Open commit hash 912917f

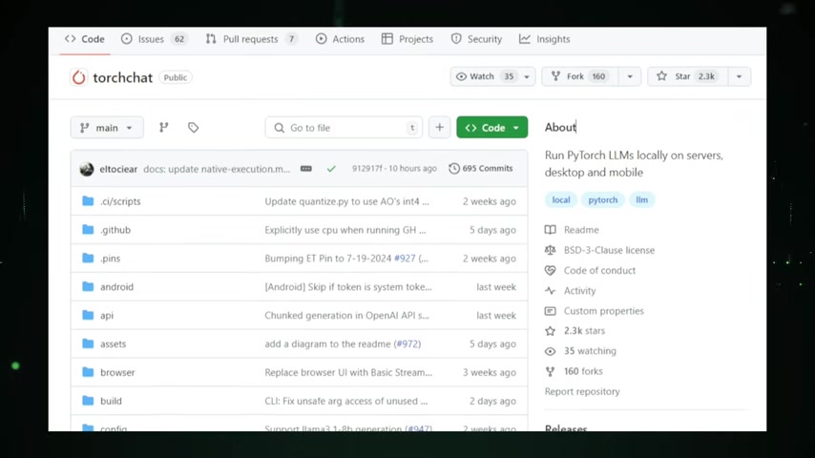pyautogui.click(x=366, y=169)
